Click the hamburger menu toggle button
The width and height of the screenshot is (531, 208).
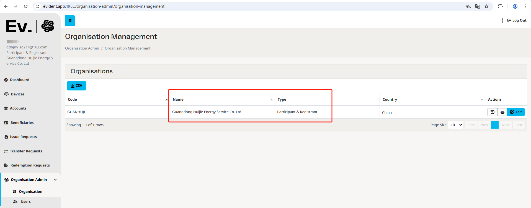[70, 20]
